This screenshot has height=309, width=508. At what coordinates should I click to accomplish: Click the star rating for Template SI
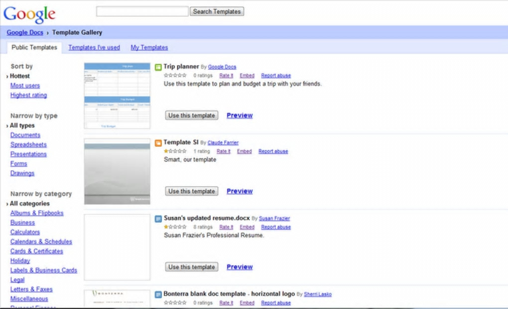[175, 151]
